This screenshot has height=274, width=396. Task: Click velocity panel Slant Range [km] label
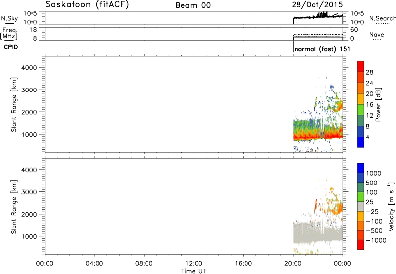(x=14, y=206)
